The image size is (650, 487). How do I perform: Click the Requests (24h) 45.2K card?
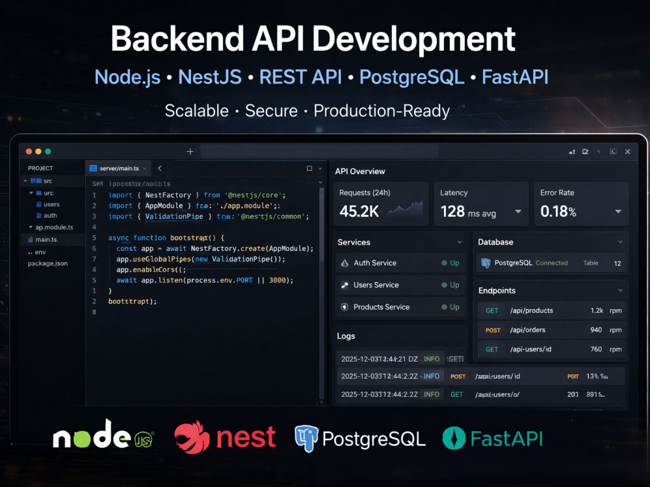click(x=380, y=204)
